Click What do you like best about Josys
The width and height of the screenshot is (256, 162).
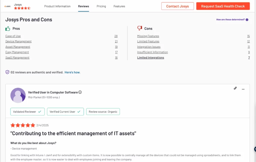(x=33, y=143)
